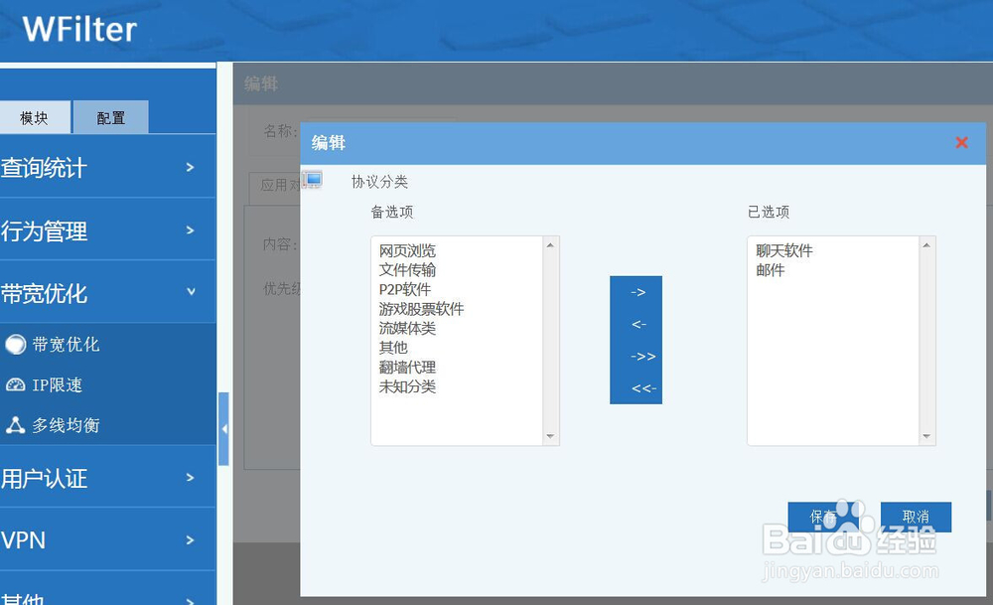Select 游戏股票软件 in the available list

click(x=421, y=309)
